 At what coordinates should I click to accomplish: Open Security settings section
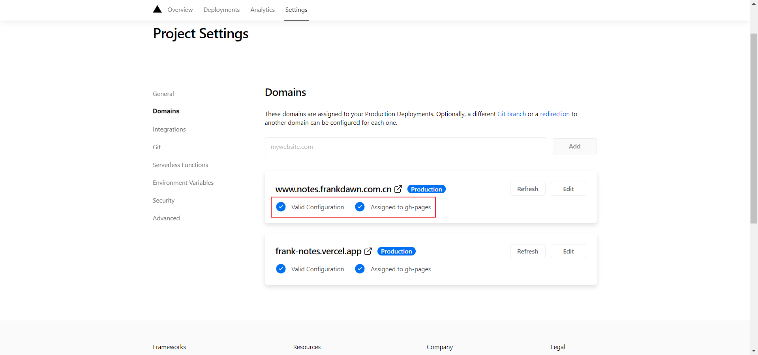click(163, 200)
